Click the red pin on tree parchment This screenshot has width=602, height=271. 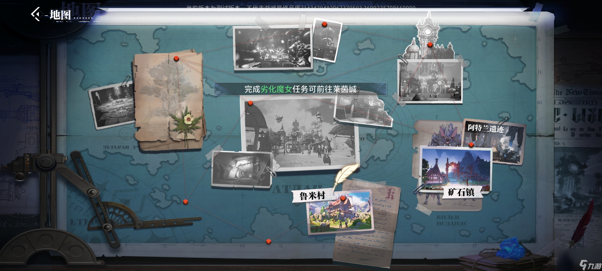point(176,58)
